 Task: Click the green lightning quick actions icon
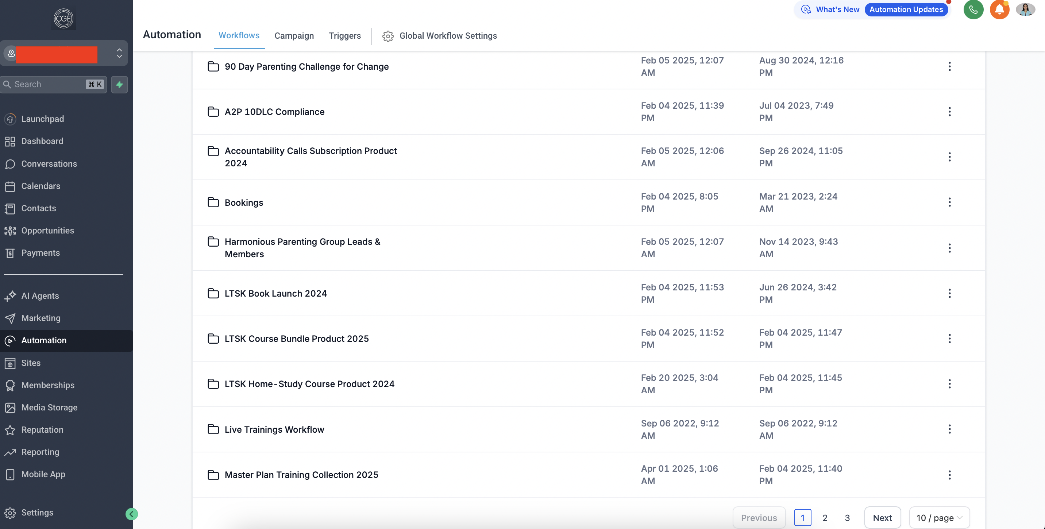tap(119, 84)
